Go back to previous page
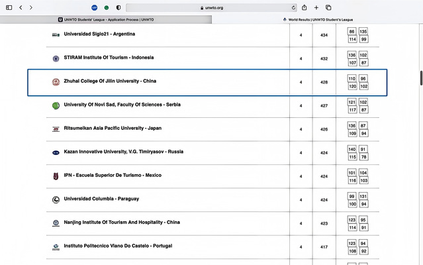 [21, 7]
